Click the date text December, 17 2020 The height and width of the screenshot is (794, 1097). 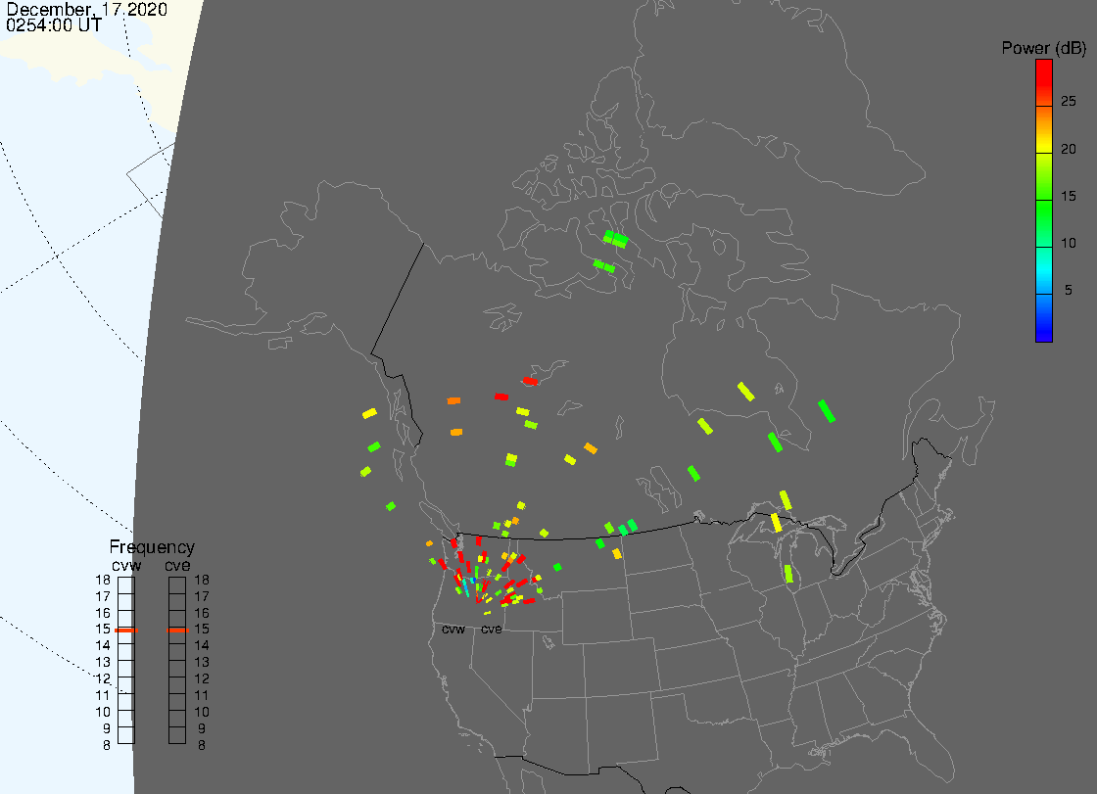(87, 9)
